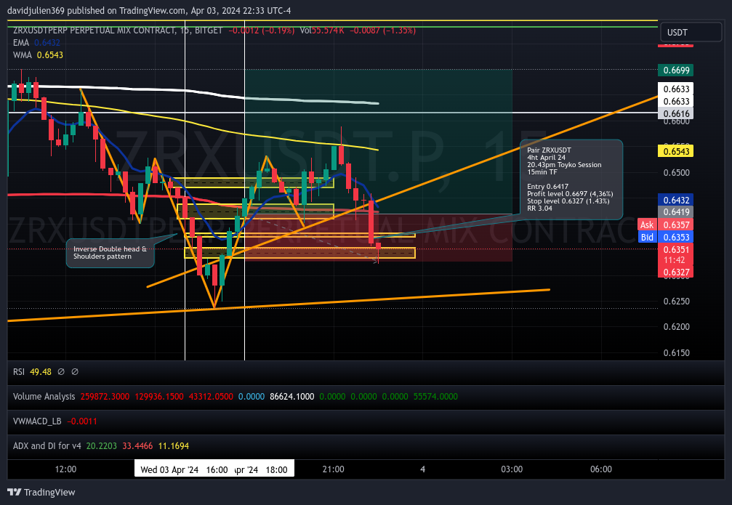Click the ADX value 11.1694

coord(174,446)
